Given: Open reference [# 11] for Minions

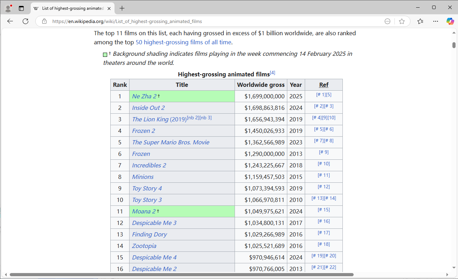Looking at the screenshot, I should [x=324, y=175].
